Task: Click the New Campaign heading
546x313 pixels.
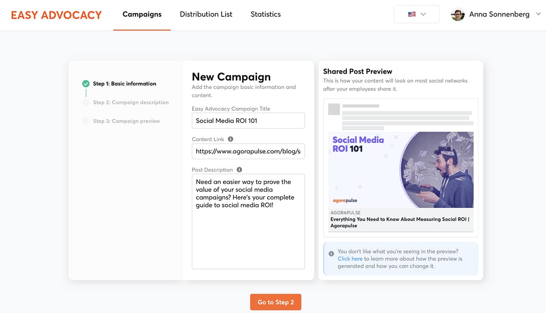Action: (231, 77)
